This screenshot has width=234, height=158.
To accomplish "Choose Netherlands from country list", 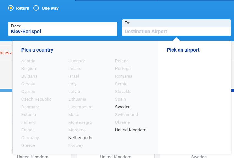I will click(80, 138).
